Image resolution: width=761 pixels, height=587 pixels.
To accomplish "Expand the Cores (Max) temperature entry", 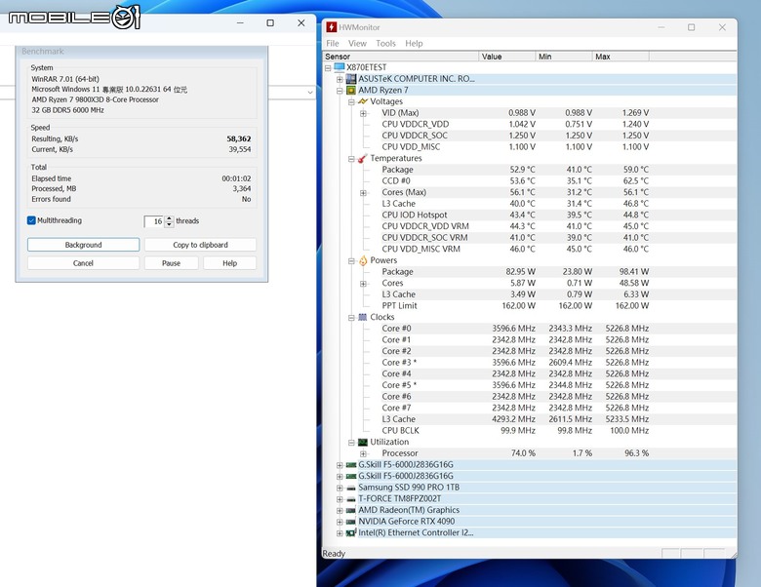I will [x=363, y=193].
